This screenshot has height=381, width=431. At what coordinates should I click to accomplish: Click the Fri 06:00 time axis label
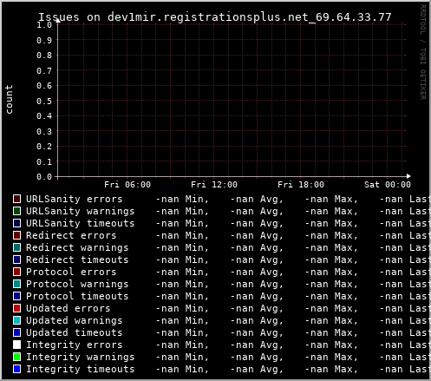pyautogui.click(x=127, y=185)
